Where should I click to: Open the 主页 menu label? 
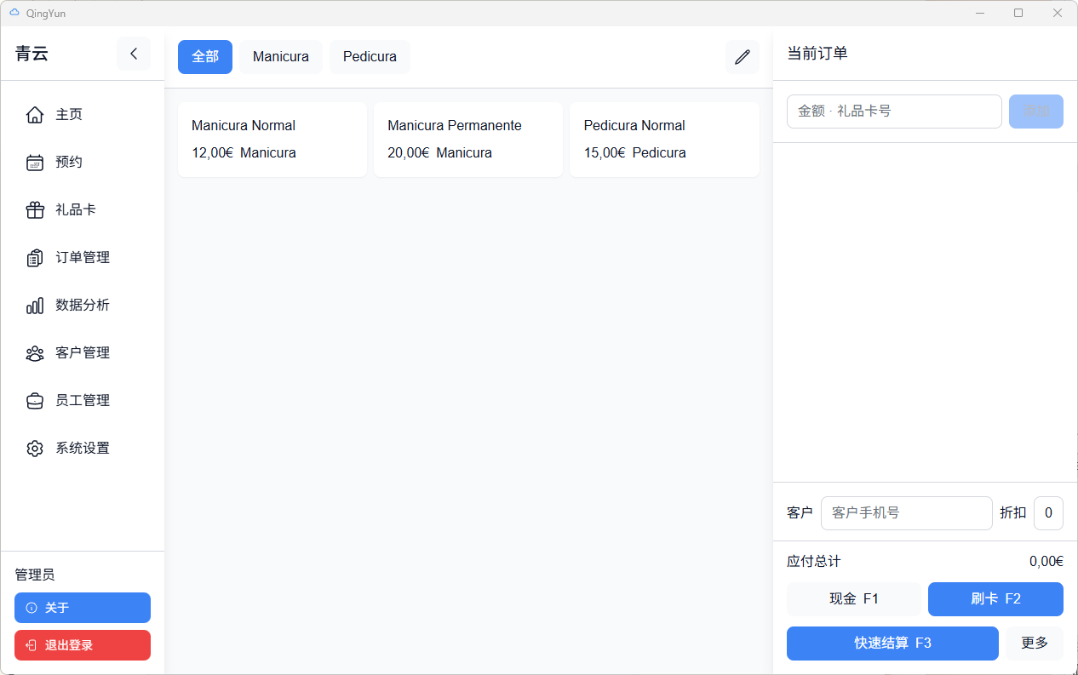(69, 114)
